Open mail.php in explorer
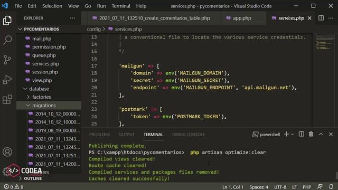 49,39
